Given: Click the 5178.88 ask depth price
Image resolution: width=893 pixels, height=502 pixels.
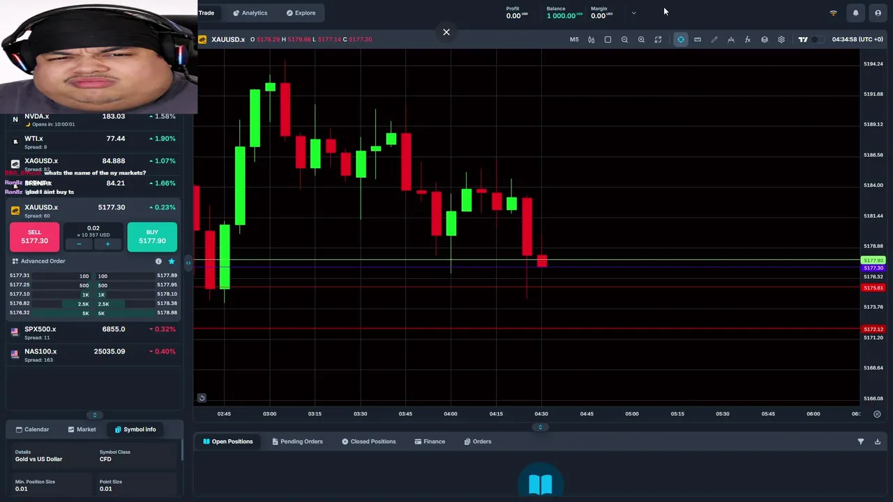Looking at the screenshot, I should point(167,313).
